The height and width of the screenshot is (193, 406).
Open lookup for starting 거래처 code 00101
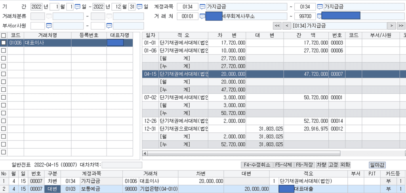pos(202,16)
